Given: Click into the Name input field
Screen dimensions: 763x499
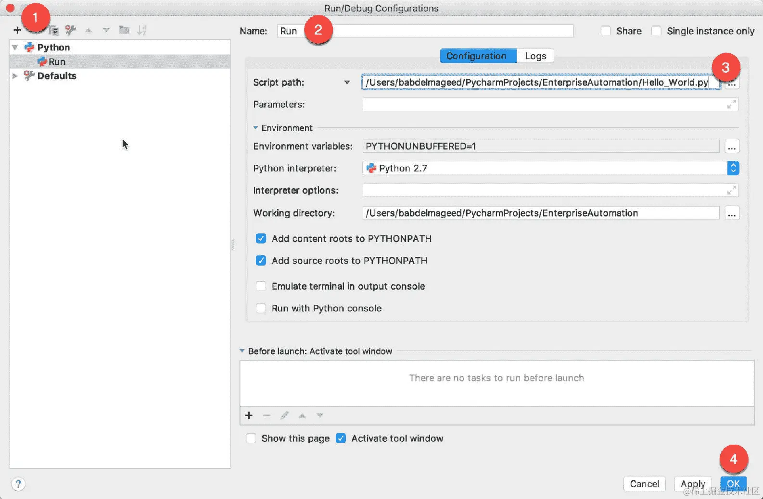Looking at the screenshot, I should point(425,31).
